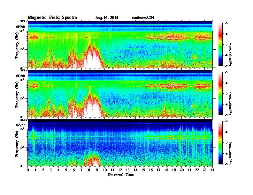253x195 pixels.
Task: Click hour "0" on the Universal Time axis
Action: click(x=28, y=170)
